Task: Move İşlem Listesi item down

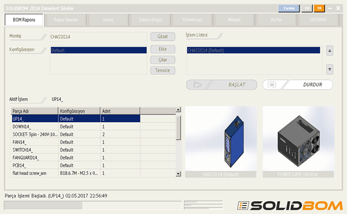Action: coord(330,70)
